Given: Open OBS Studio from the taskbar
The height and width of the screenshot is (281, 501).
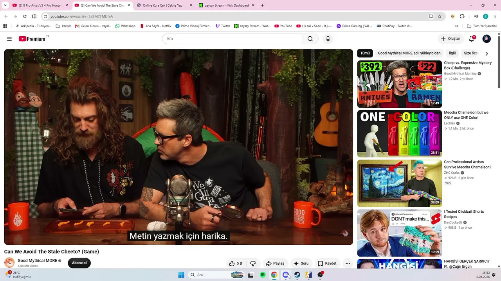Looking at the screenshot, I should coord(320,275).
